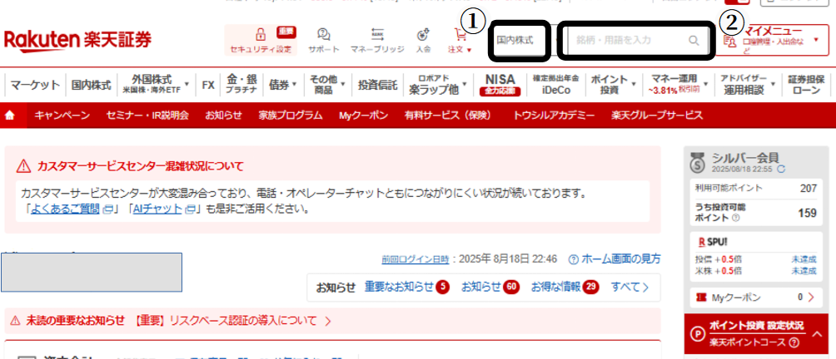
Task: Open 楽天グループサービス menu item
Action: [656, 116]
